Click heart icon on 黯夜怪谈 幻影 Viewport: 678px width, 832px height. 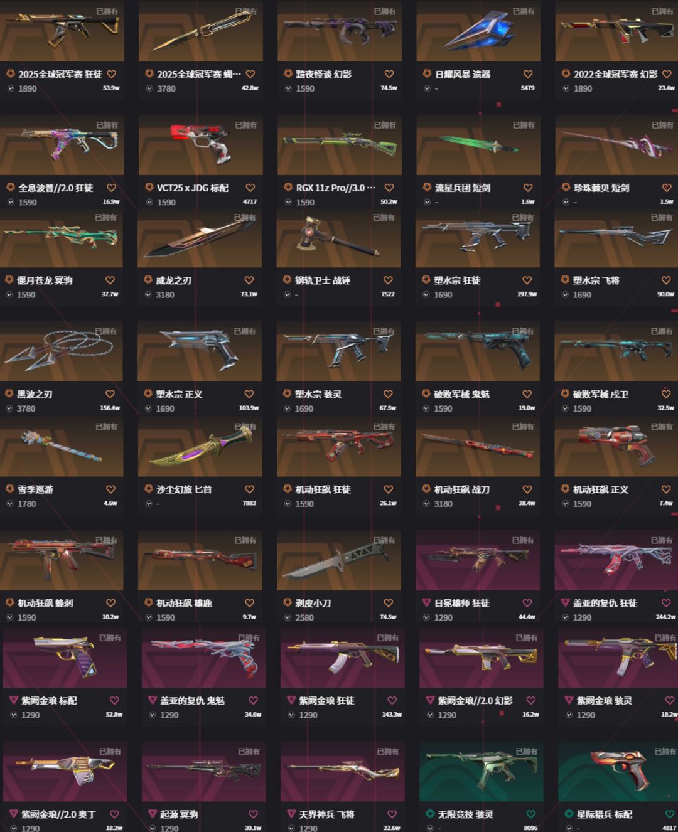[389, 74]
